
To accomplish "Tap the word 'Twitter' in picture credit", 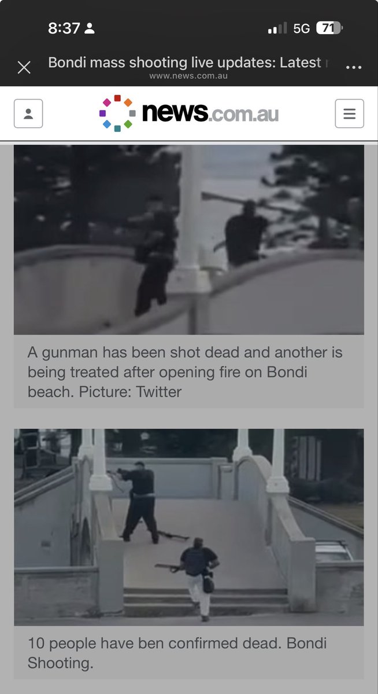I will (x=159, y=392).
